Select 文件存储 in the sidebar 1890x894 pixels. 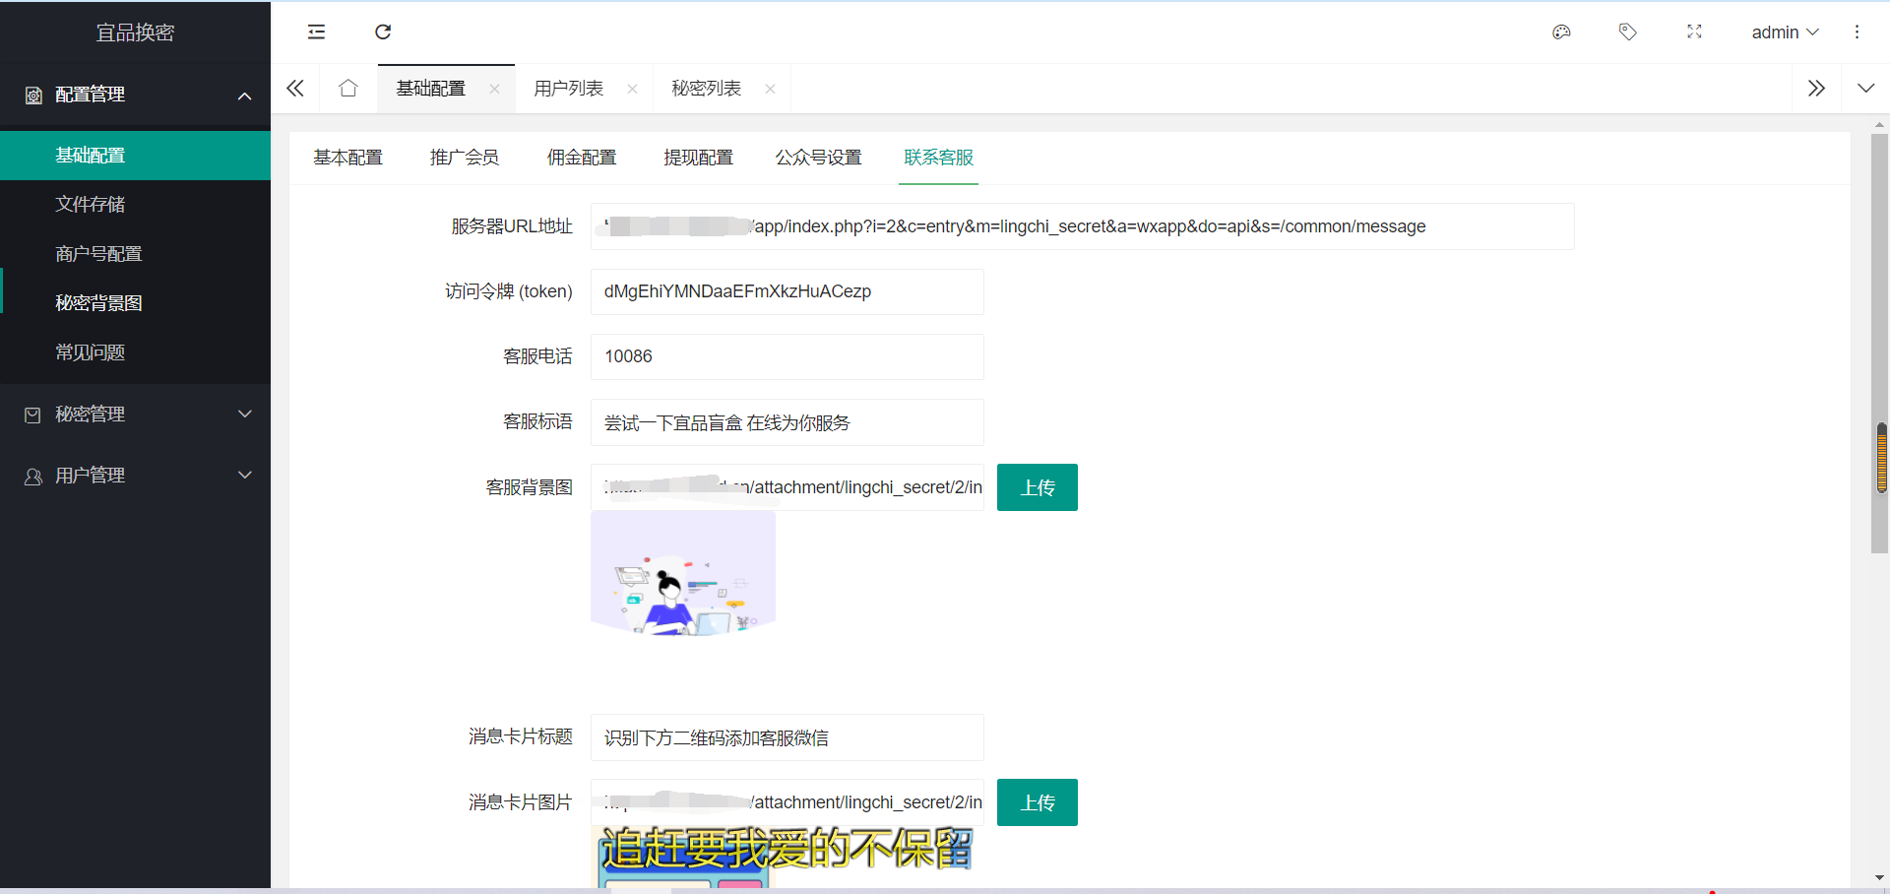point(91,205)
